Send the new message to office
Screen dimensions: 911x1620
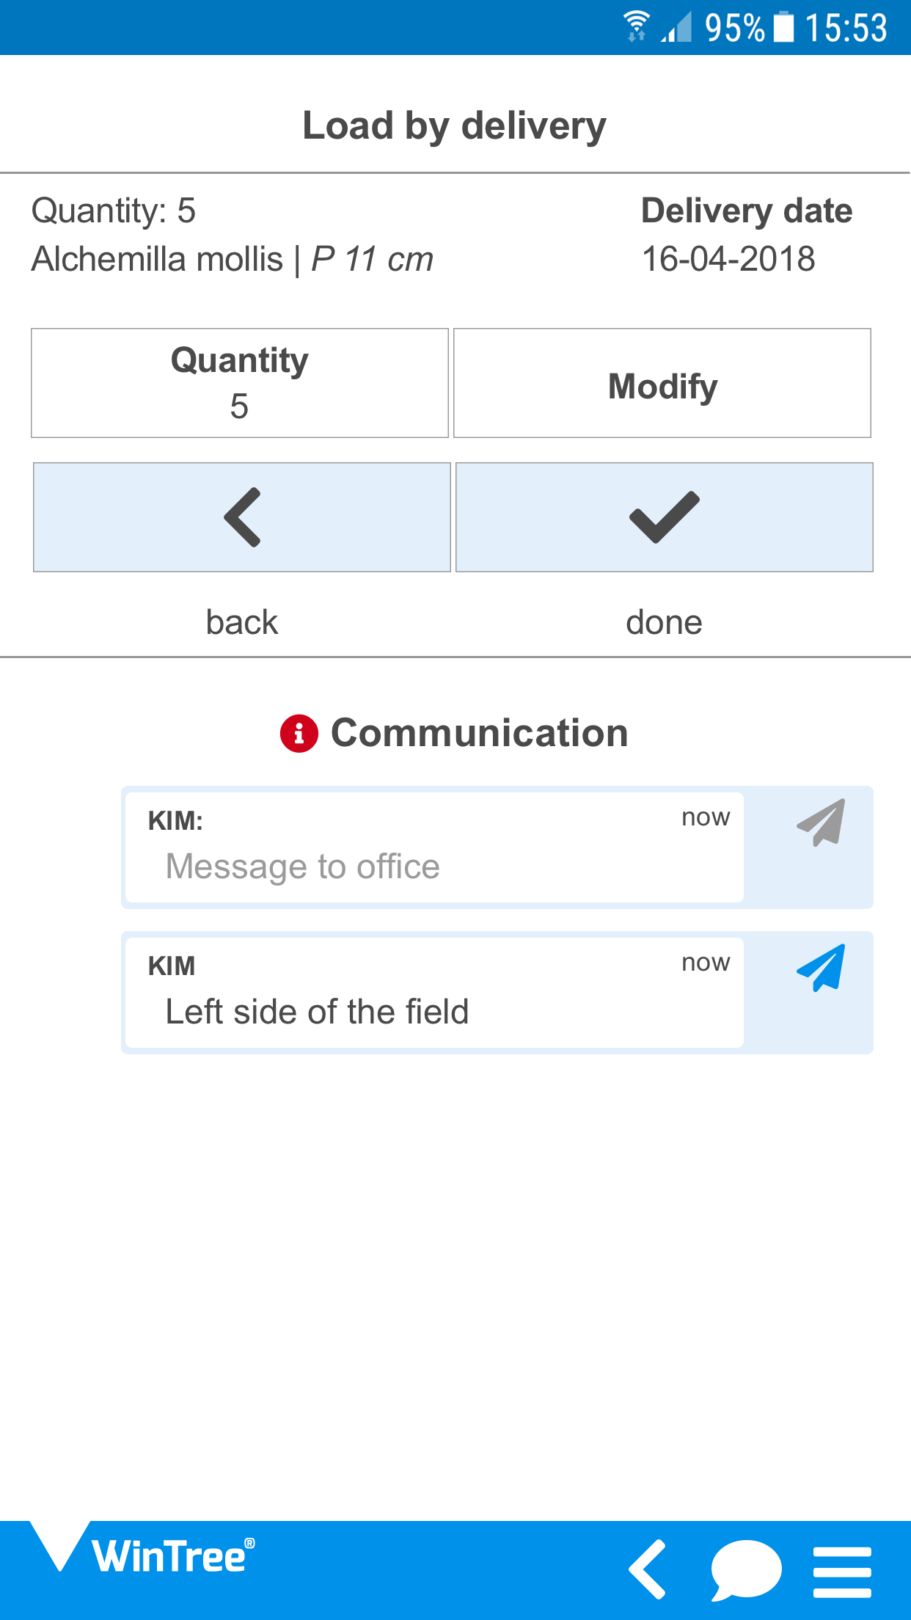pos(821,822)
